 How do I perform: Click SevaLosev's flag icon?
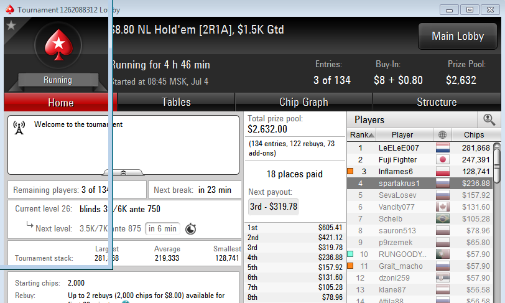pos(443,195)
